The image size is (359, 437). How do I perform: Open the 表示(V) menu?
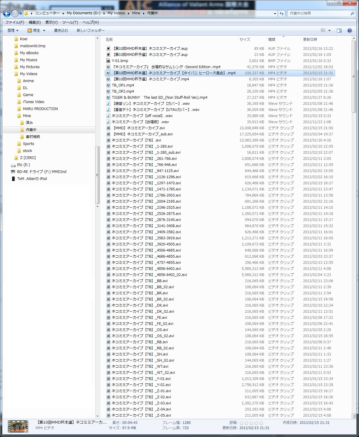(51, 22)
